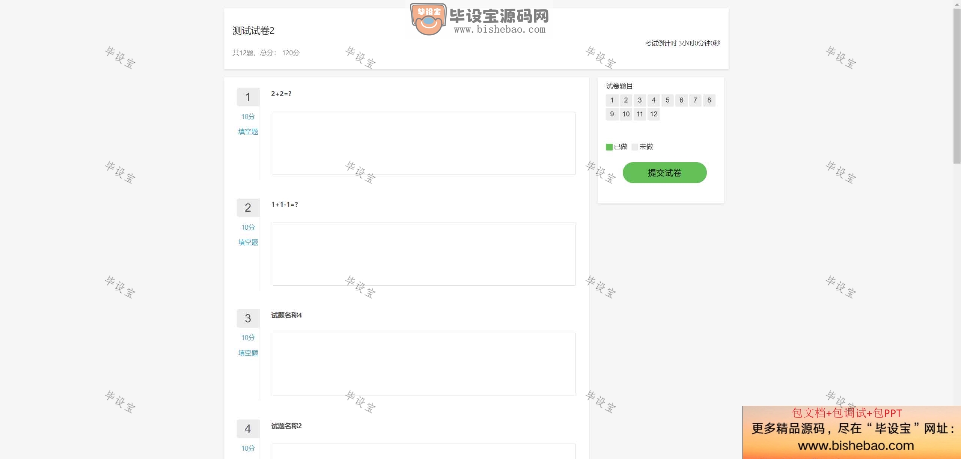Screen dimensions: 961x459
Task: Click the exam title 测试试卷2
Action: click(253, 30)
